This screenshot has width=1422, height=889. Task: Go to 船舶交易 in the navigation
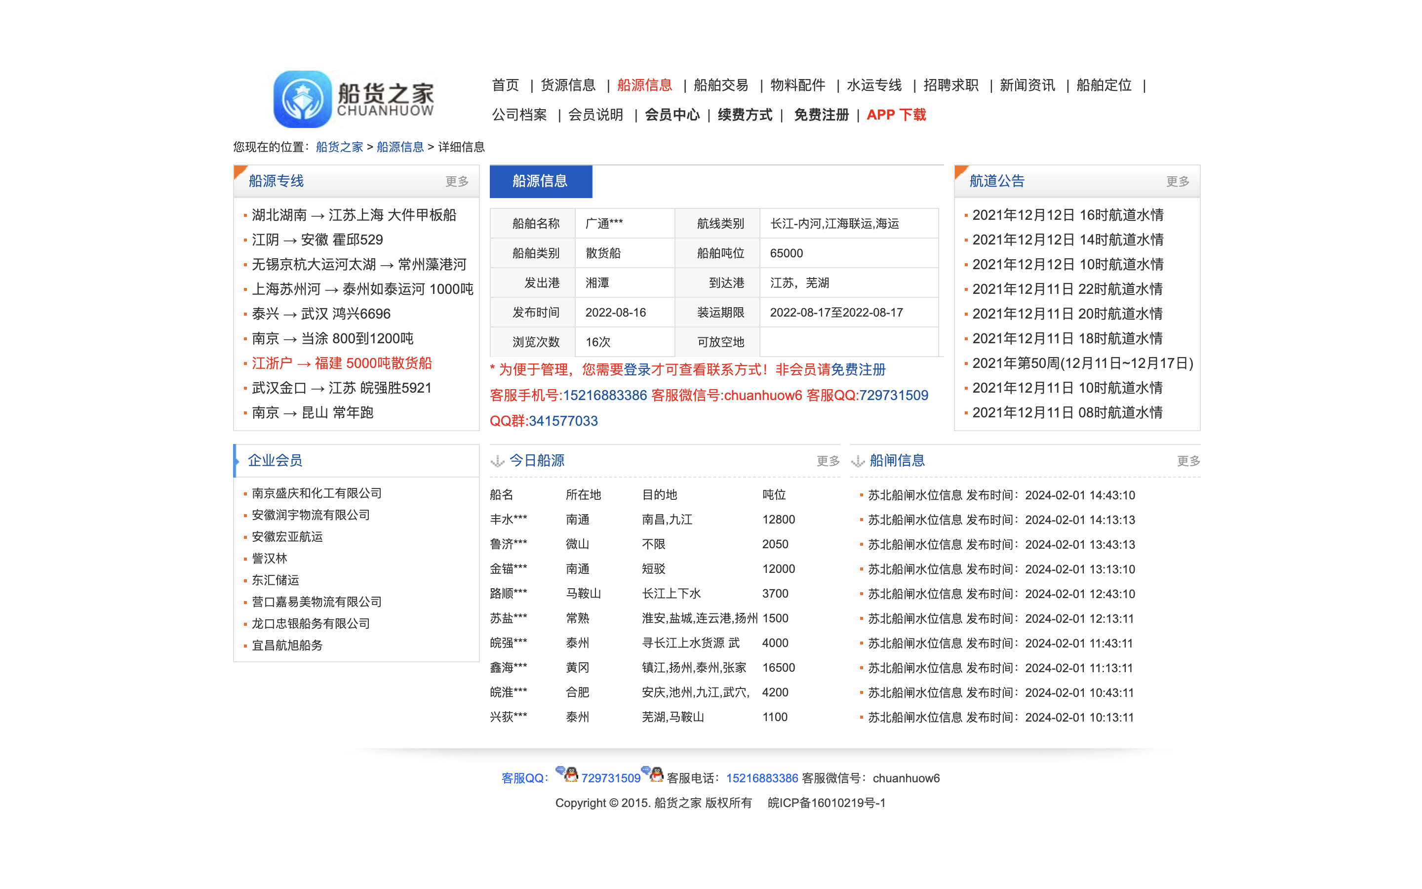(x=720, y=86)
